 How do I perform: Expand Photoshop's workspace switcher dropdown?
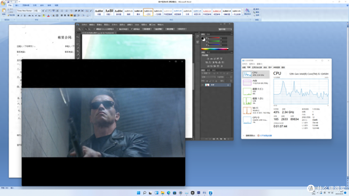tap(225, 29)
